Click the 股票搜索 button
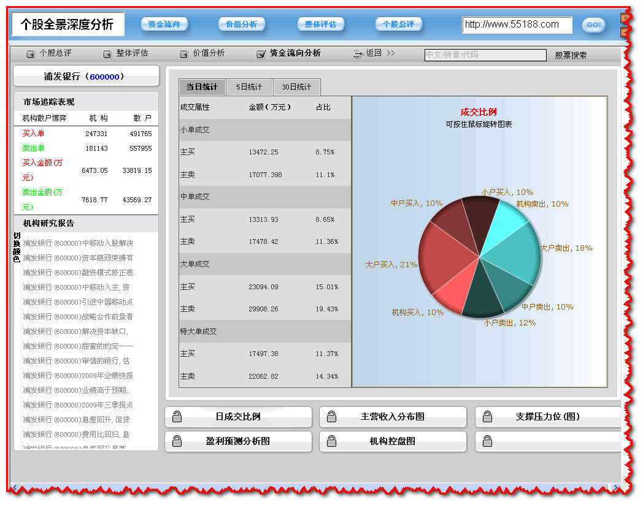The width and height of the screenshot is (643, 505). [571, 55]
